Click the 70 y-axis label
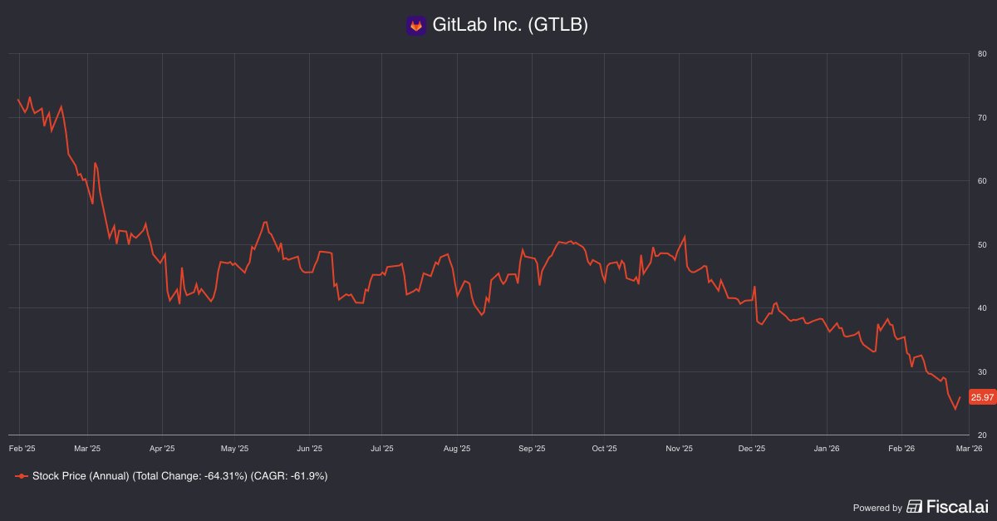Screen dimensions: 997x521 [982, 118]
